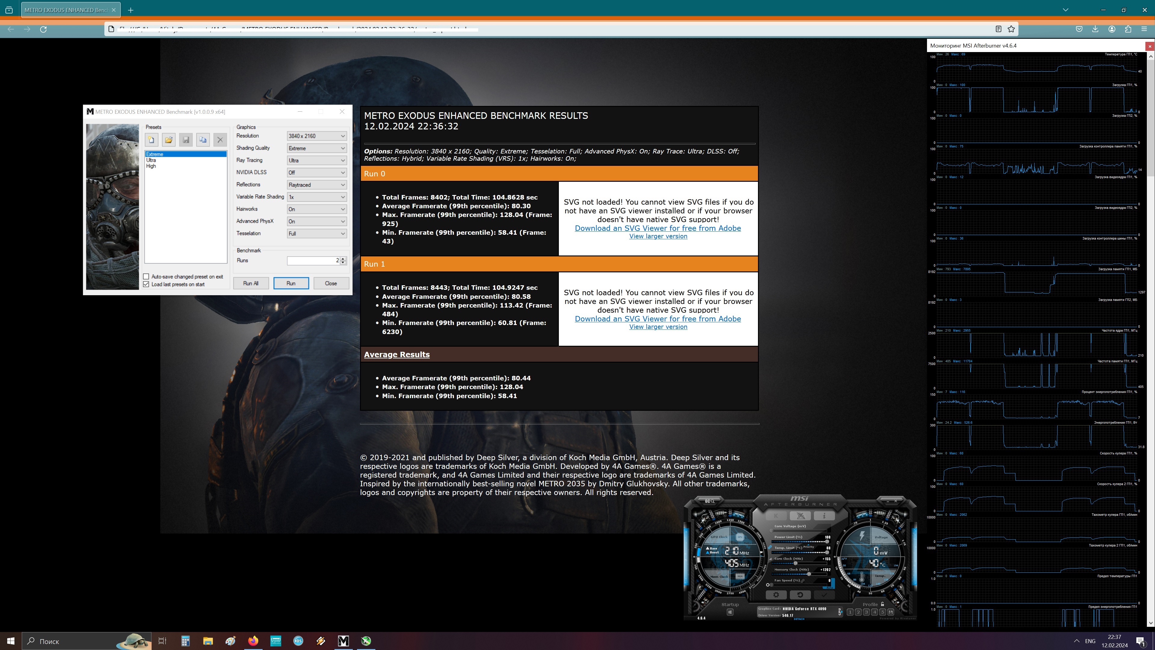Open the Resolution dropdown
This screenshot has height=650, width=1155.
(316, 136)
